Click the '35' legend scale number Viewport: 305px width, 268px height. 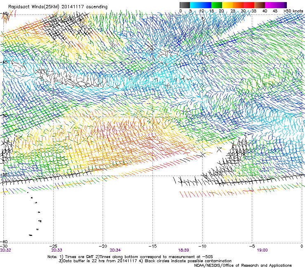coord(254,11)
